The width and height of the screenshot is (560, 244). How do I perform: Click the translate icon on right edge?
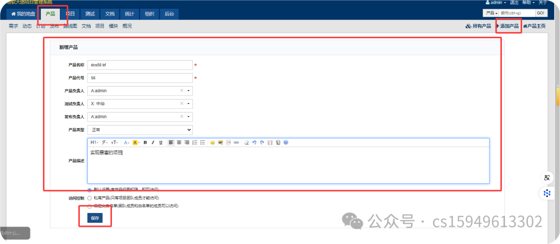click(547, 178)
